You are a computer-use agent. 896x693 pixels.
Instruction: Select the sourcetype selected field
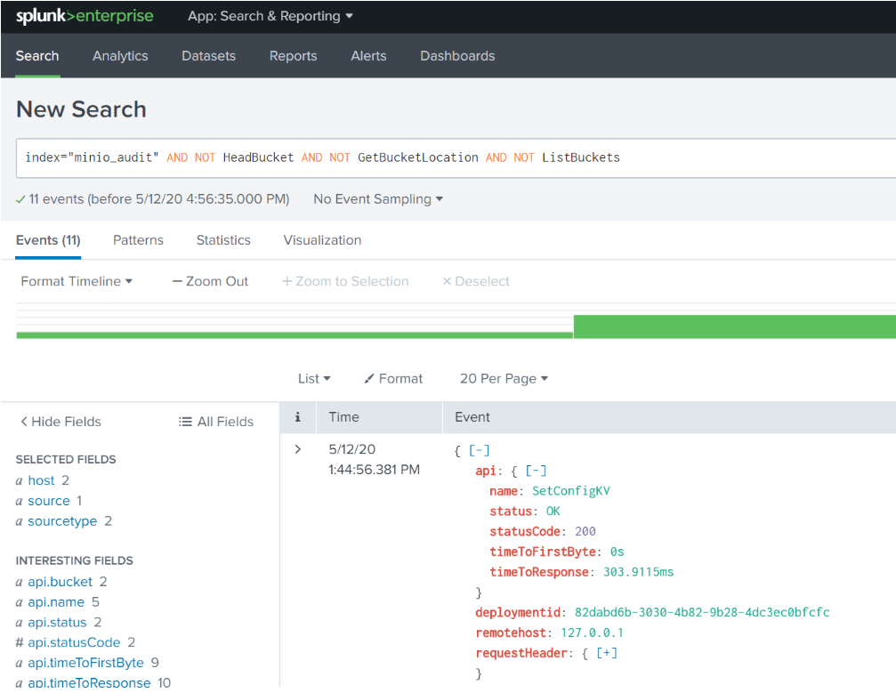coord(62,521)
